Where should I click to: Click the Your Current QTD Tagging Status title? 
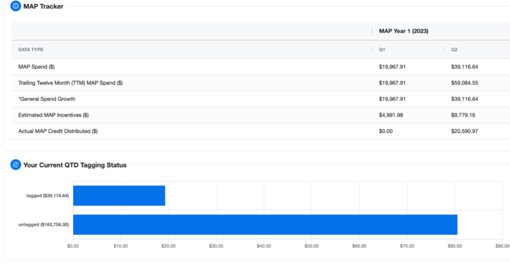(74, 164)
